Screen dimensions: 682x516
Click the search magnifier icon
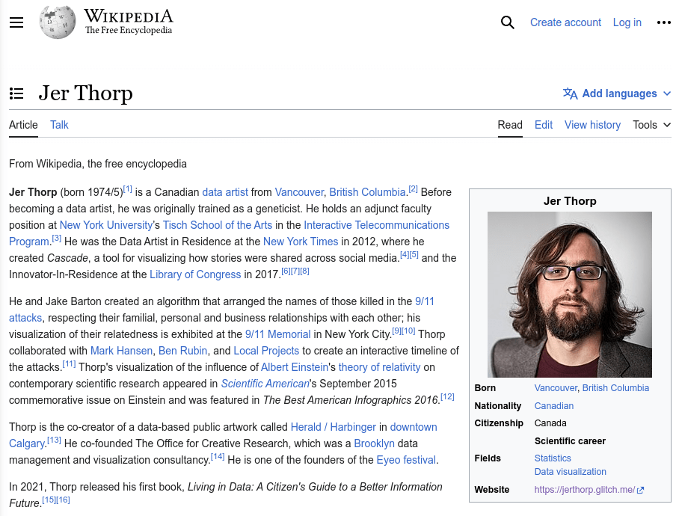pyautogui.click(x=507, y=22)
